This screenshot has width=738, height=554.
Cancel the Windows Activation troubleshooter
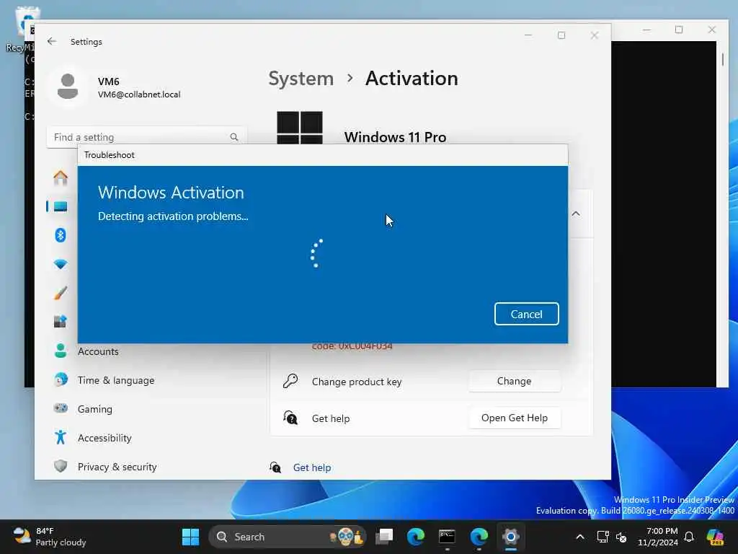tap(526, 314)
